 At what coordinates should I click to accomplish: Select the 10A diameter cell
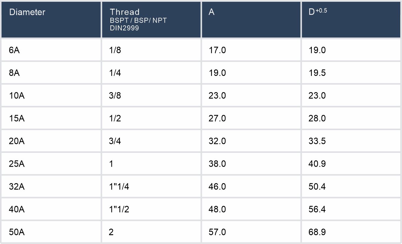[x=17, y=96]
